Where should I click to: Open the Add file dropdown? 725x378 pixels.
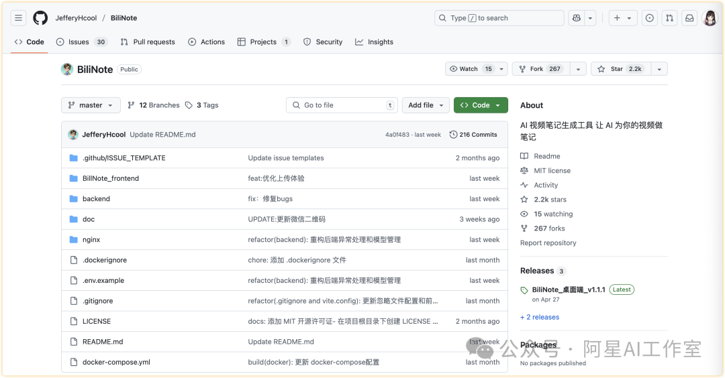(x=426, y=105)
